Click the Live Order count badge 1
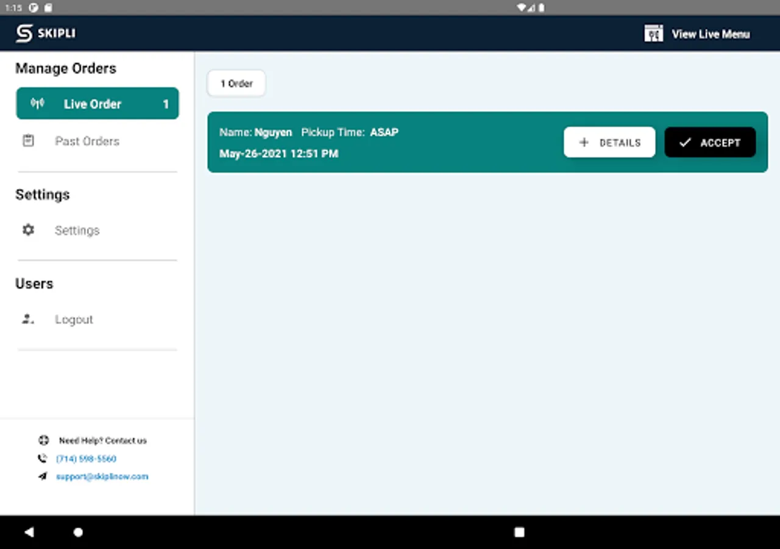 pos(165,104)
